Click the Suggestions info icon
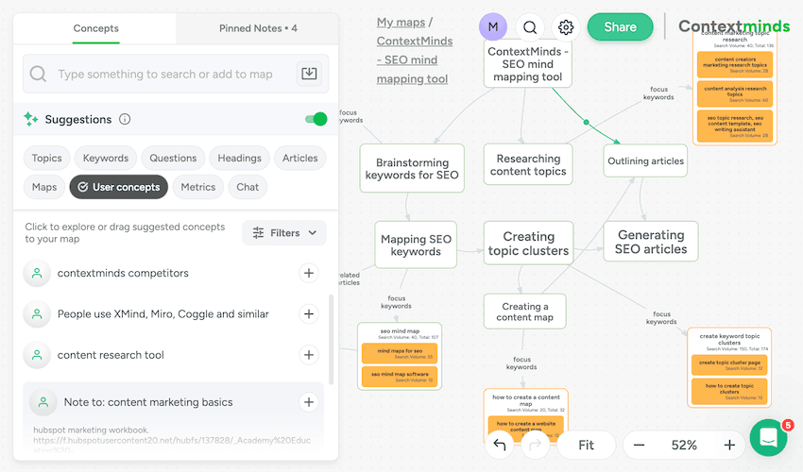This screenshot has height=472, width=803. (x=125, y=120)
